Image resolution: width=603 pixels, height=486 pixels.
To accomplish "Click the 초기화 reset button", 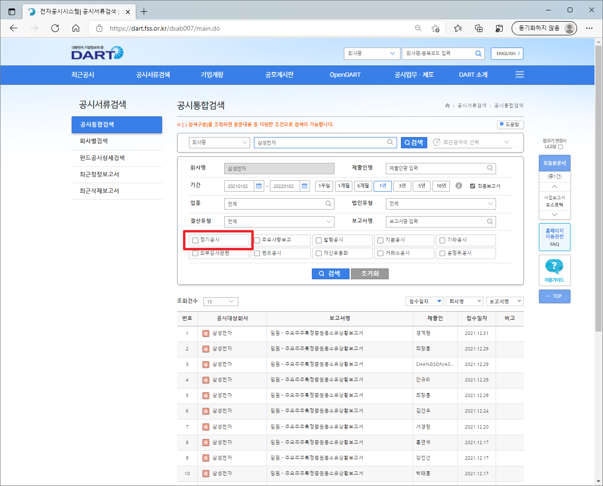I will tap(370, 274).
